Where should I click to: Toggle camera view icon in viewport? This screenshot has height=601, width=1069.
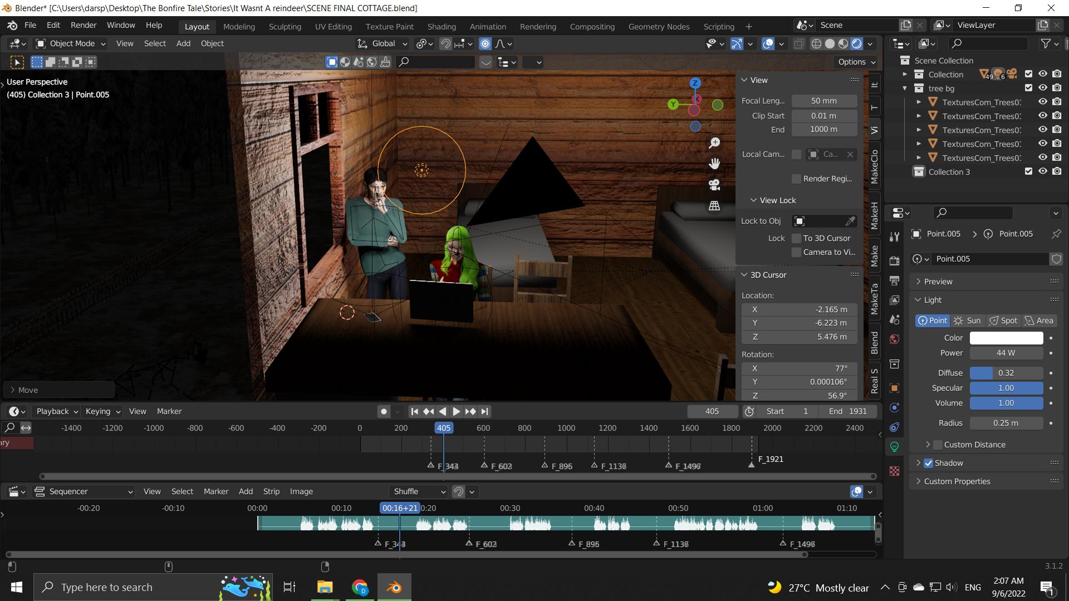(714, 185)
